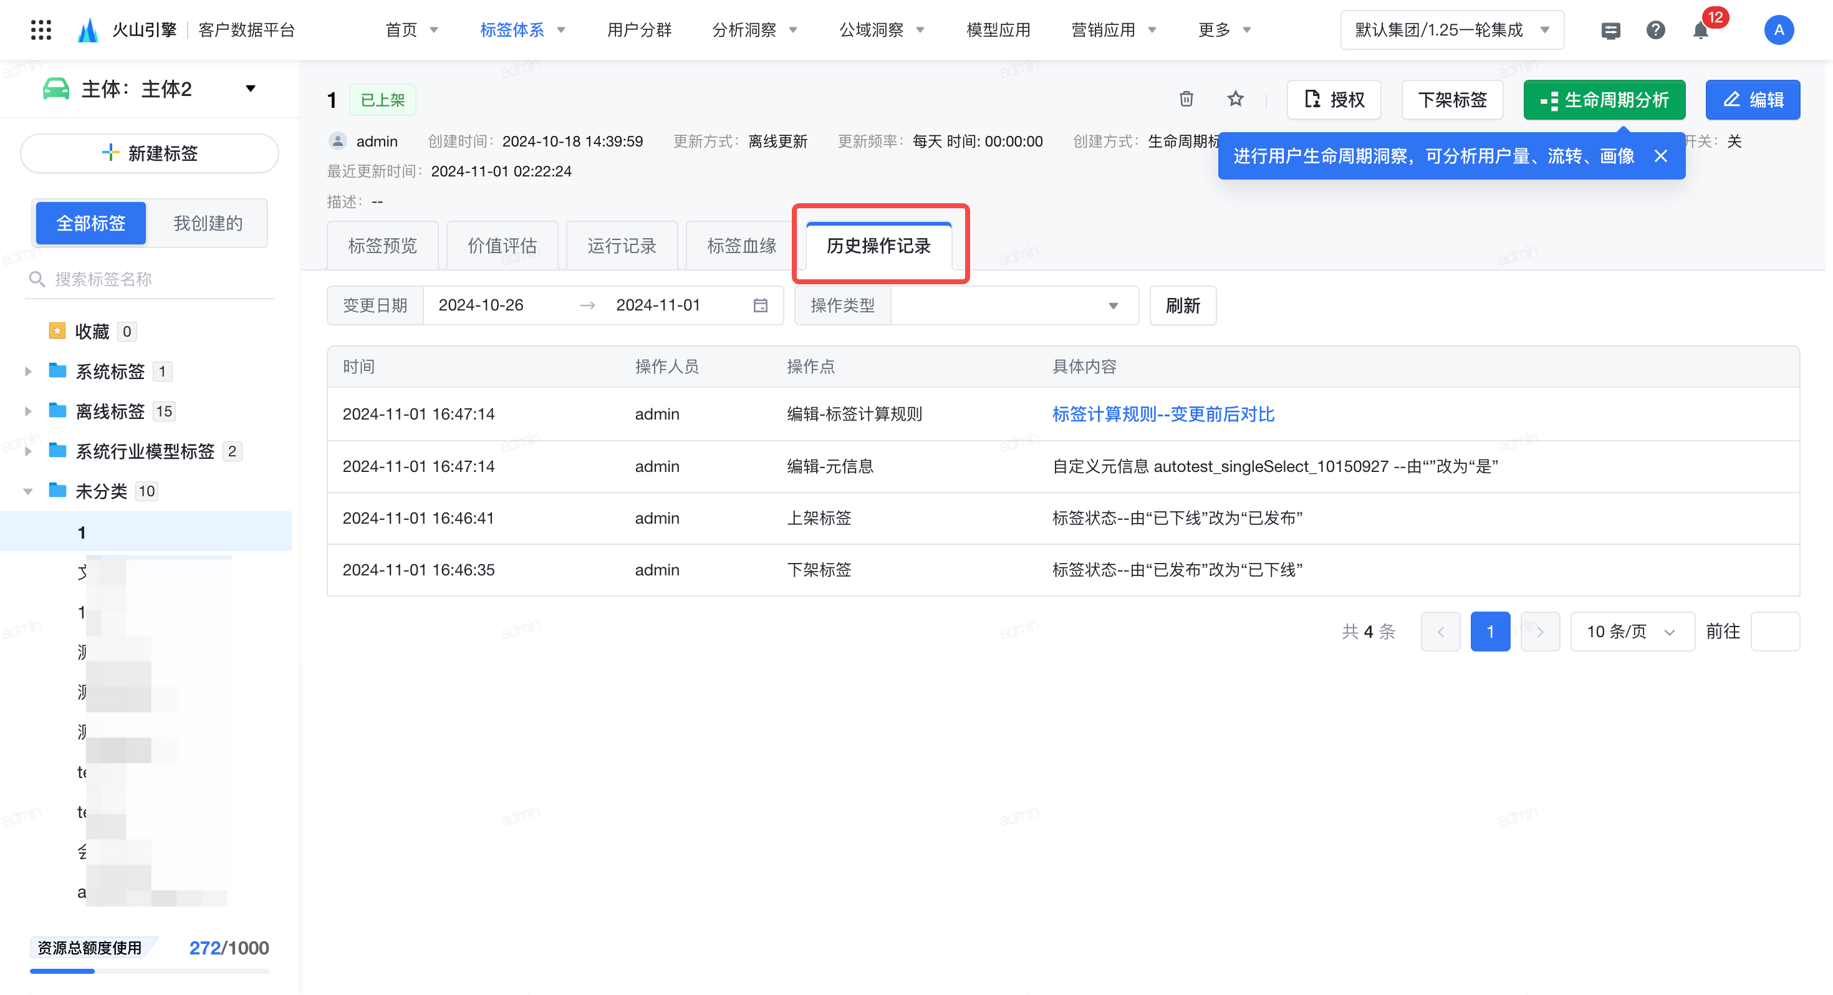This screenshot has height=995, width=1833.
Task: Click the 刷新 button
Action: click(1183, 305)
